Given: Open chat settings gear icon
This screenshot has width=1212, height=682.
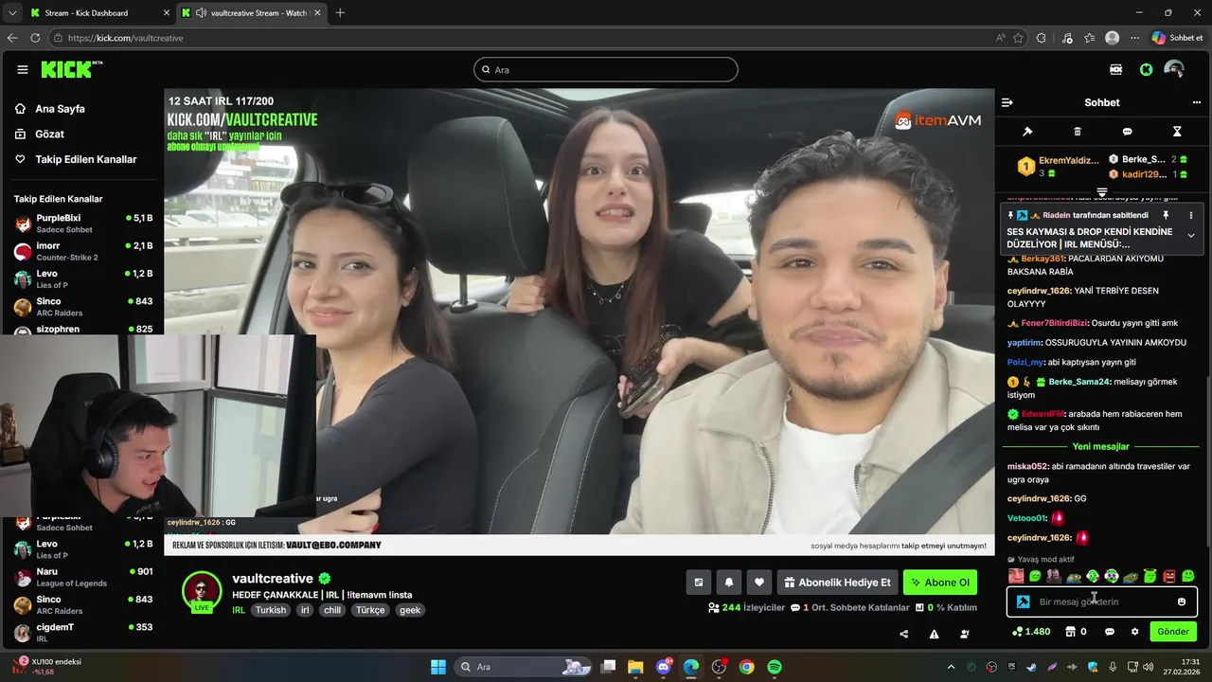Looking at the screenshot, I should 1134,632.
